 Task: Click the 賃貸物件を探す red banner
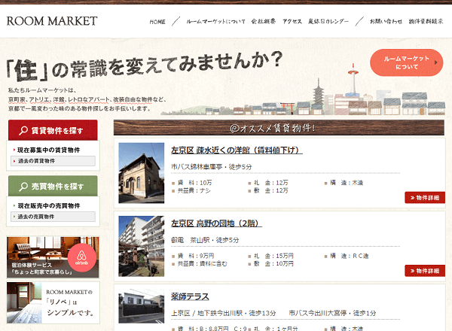(x=53, y=130)
